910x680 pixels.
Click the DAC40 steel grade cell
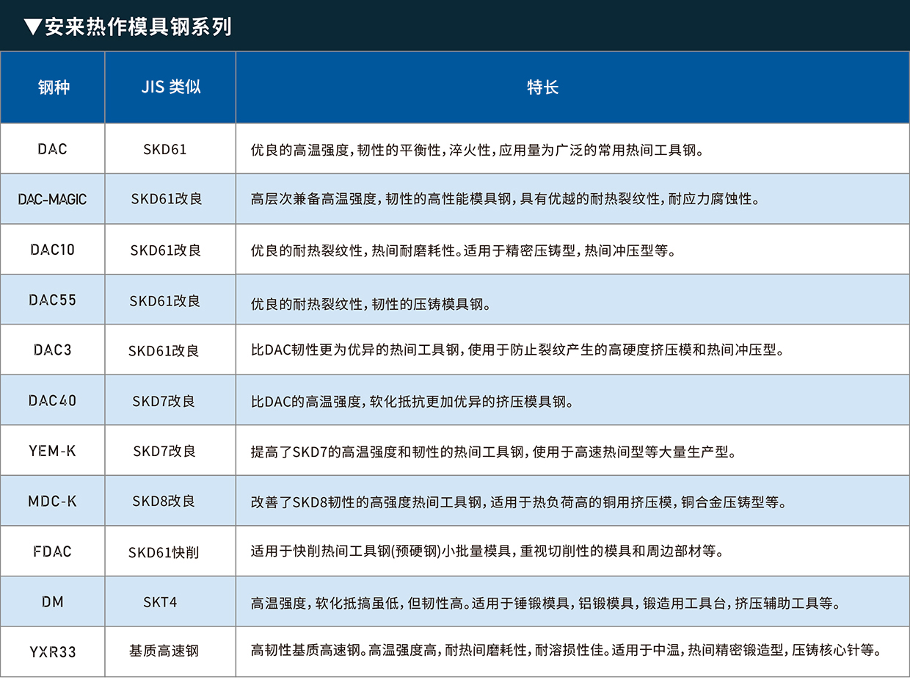click(x=53, y=400)
